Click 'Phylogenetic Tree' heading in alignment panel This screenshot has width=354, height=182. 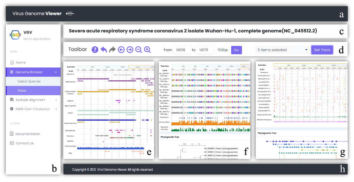pos(170,137)
